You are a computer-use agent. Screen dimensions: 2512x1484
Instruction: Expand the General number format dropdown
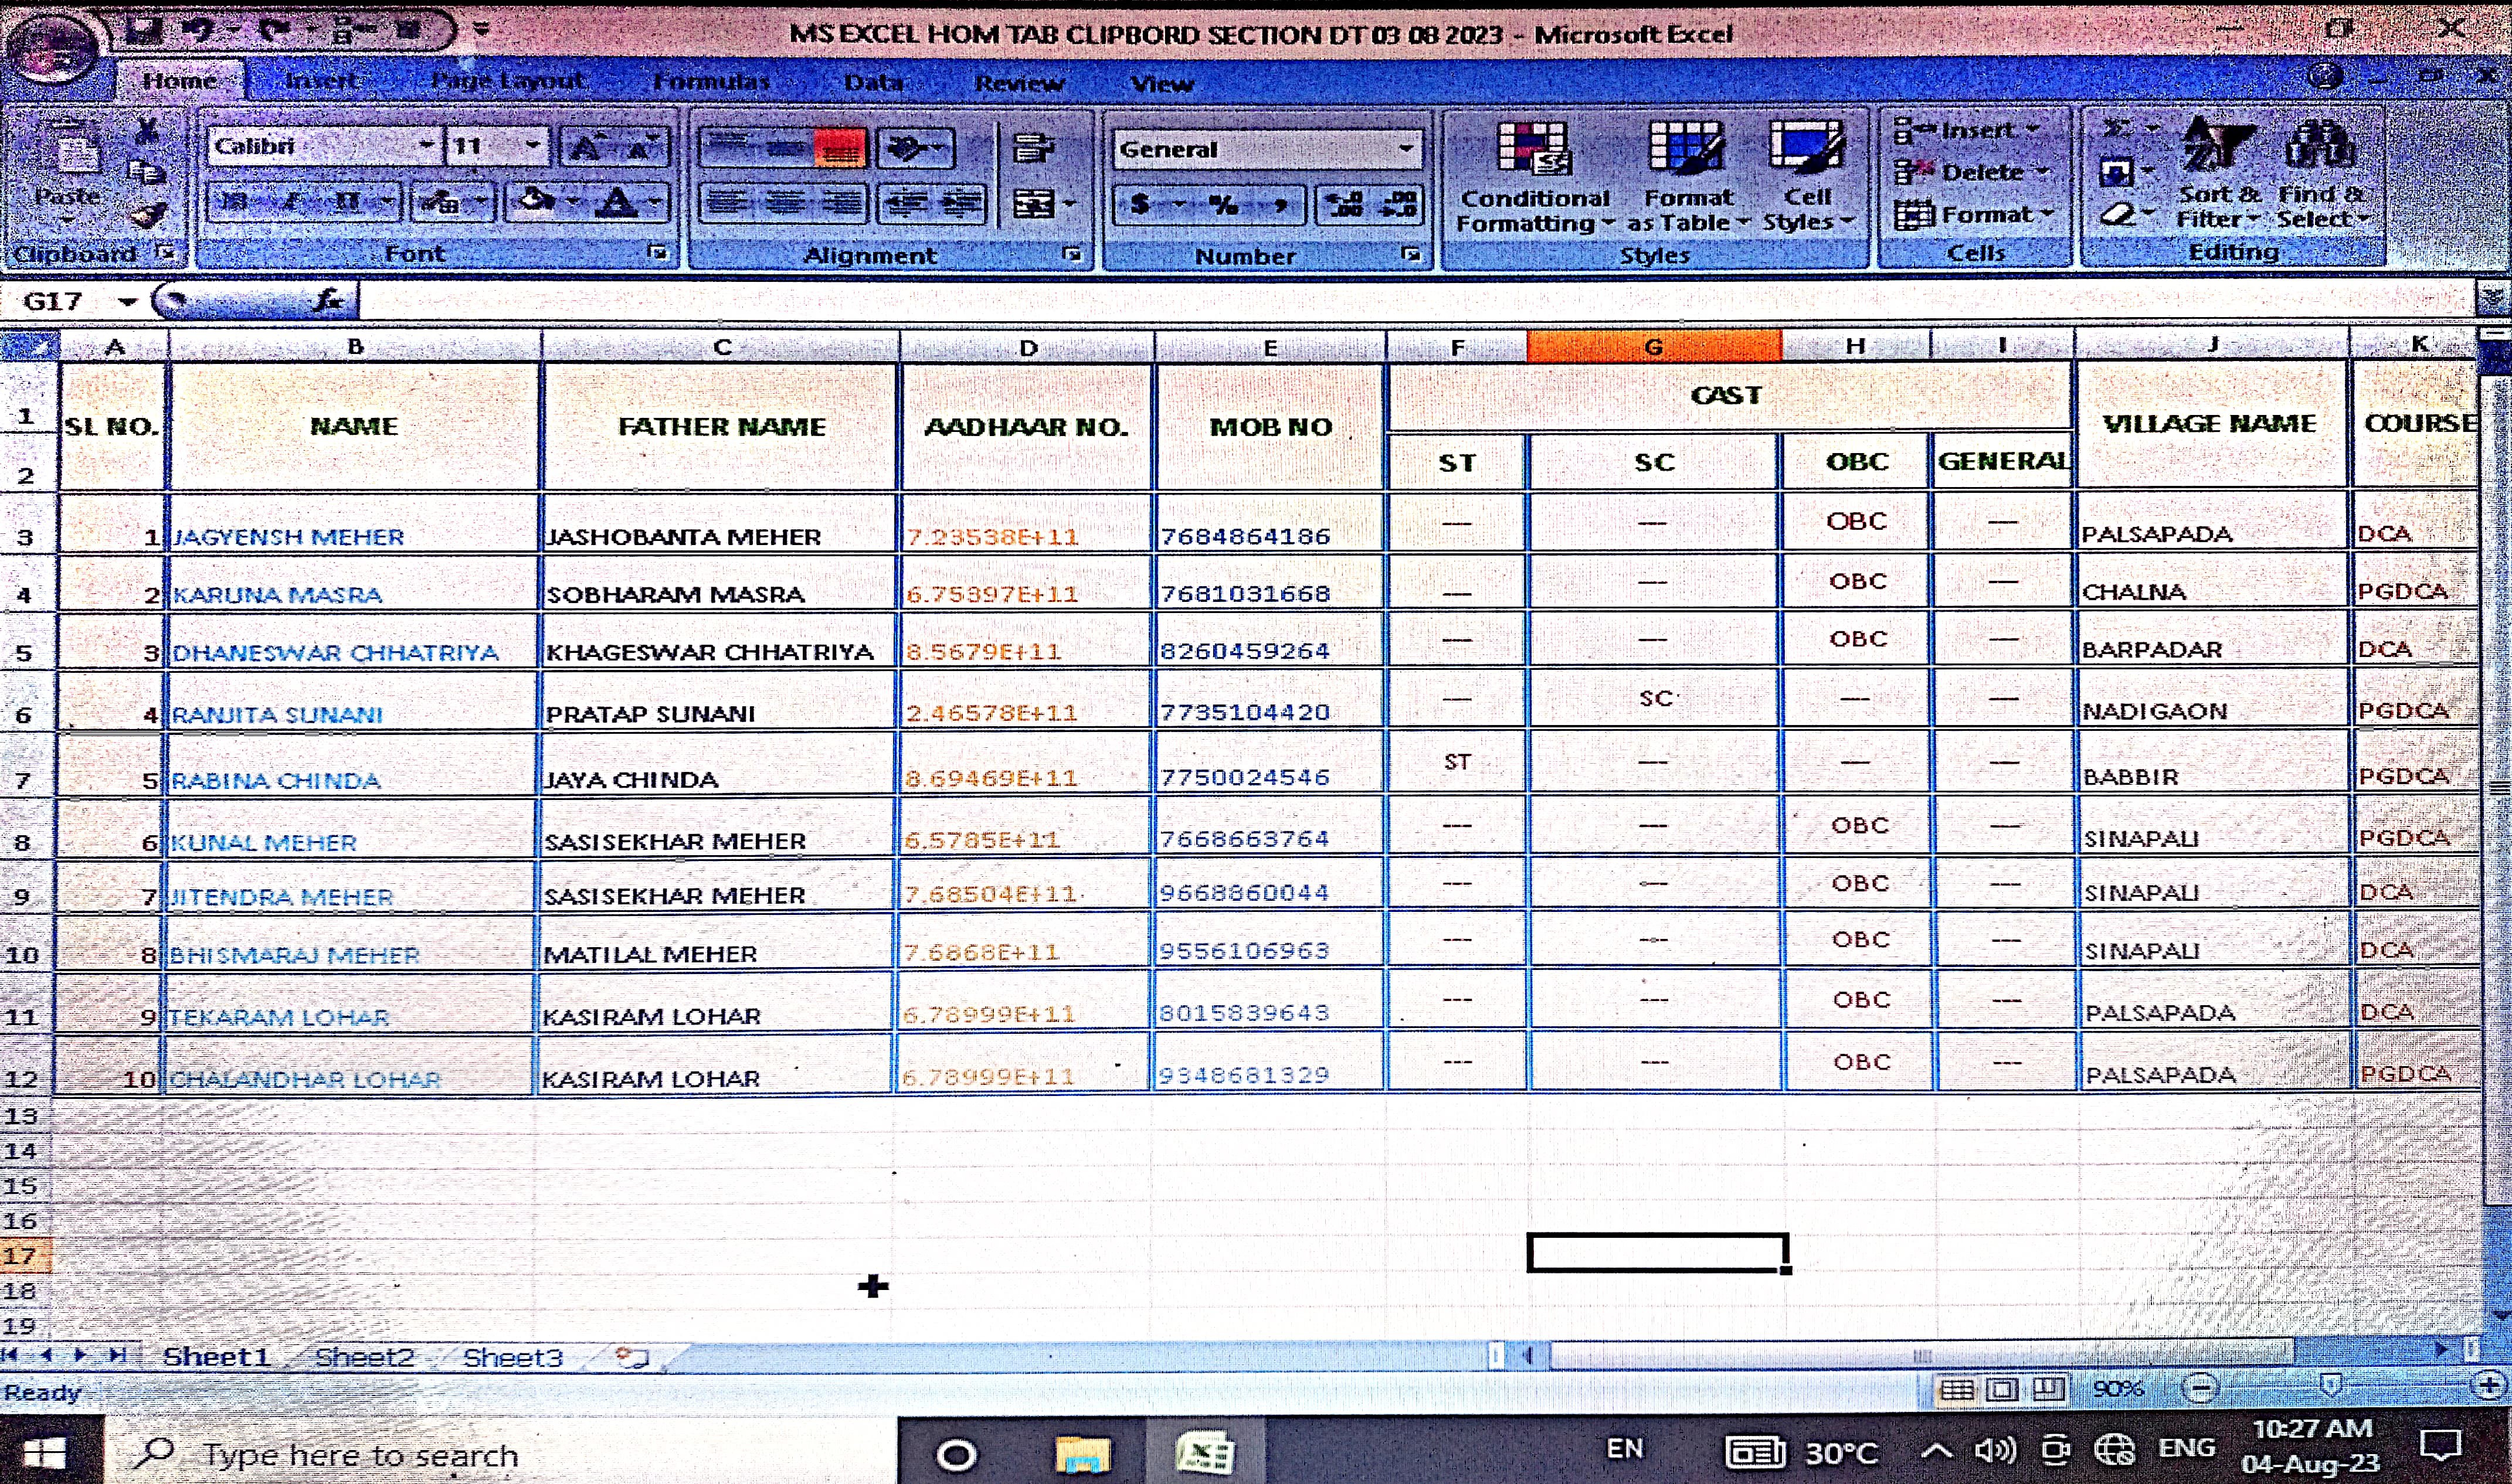point(1406,149)
